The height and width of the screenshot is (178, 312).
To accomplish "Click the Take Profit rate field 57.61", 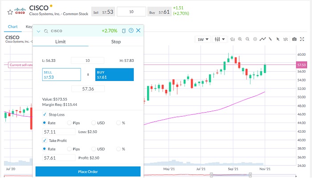I will (59, 158).
